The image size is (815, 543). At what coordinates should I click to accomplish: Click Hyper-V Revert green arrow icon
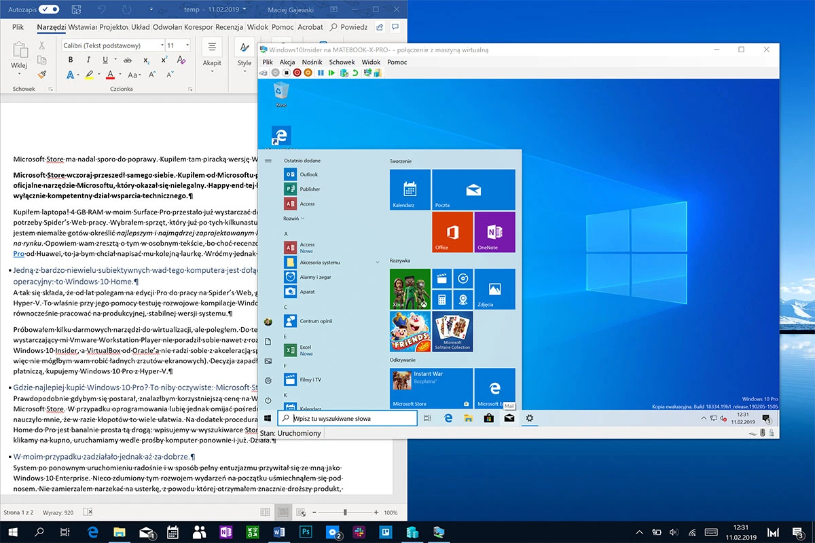(x=355, y=73)
